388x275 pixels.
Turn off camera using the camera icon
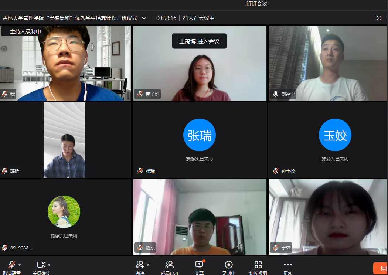click(x=41, y=265)
